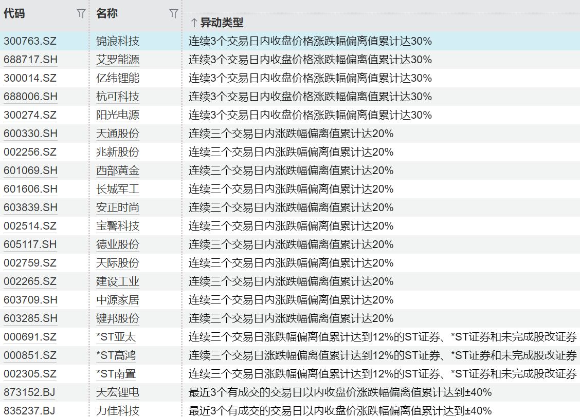Open stock code 300274.SZ

coord(30,115)
